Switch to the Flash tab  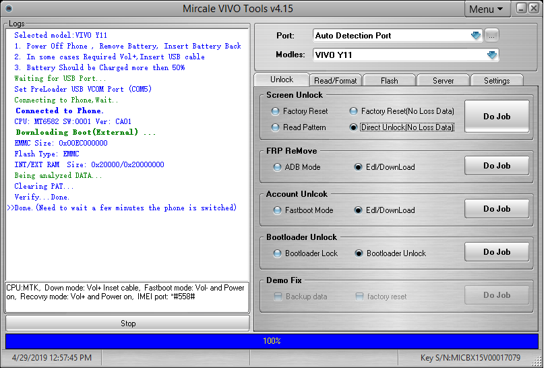tap(390, 81)
